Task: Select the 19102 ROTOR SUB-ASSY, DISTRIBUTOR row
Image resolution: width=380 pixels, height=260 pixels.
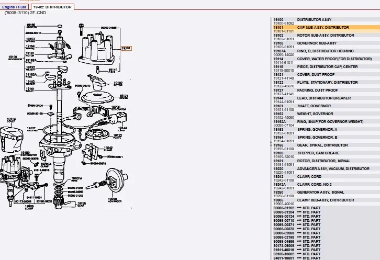Action: pos(326,37)
